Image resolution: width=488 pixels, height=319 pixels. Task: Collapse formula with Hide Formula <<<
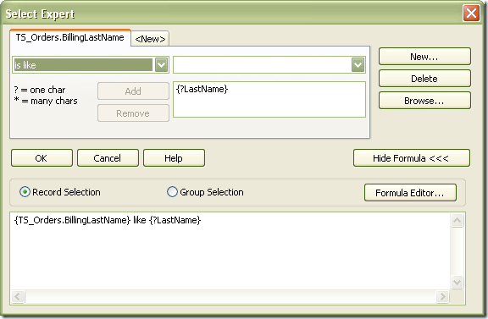point(412,158)
